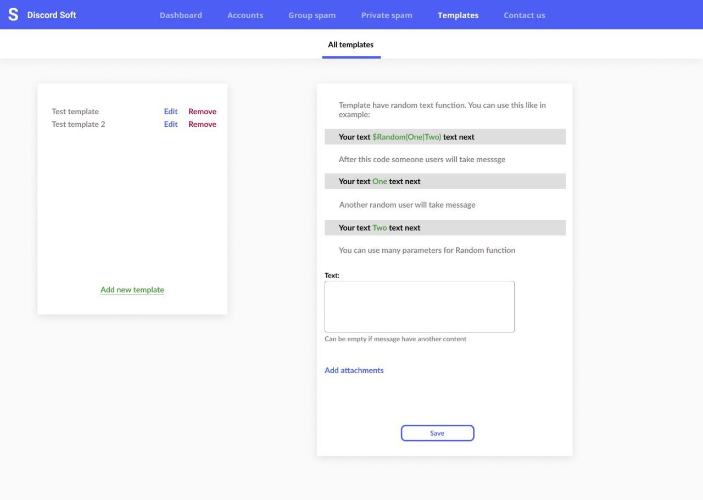Focus the template Text input area

coord(419,307)
